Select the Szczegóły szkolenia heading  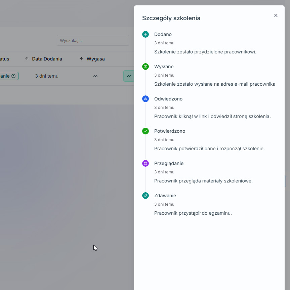171,18
